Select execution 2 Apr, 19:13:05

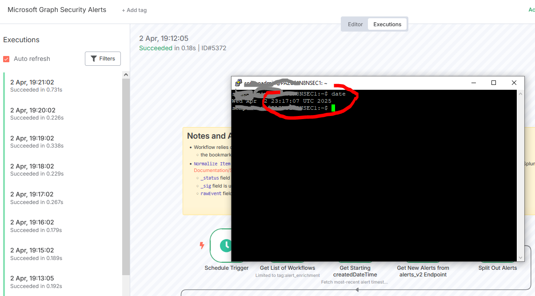62,282
